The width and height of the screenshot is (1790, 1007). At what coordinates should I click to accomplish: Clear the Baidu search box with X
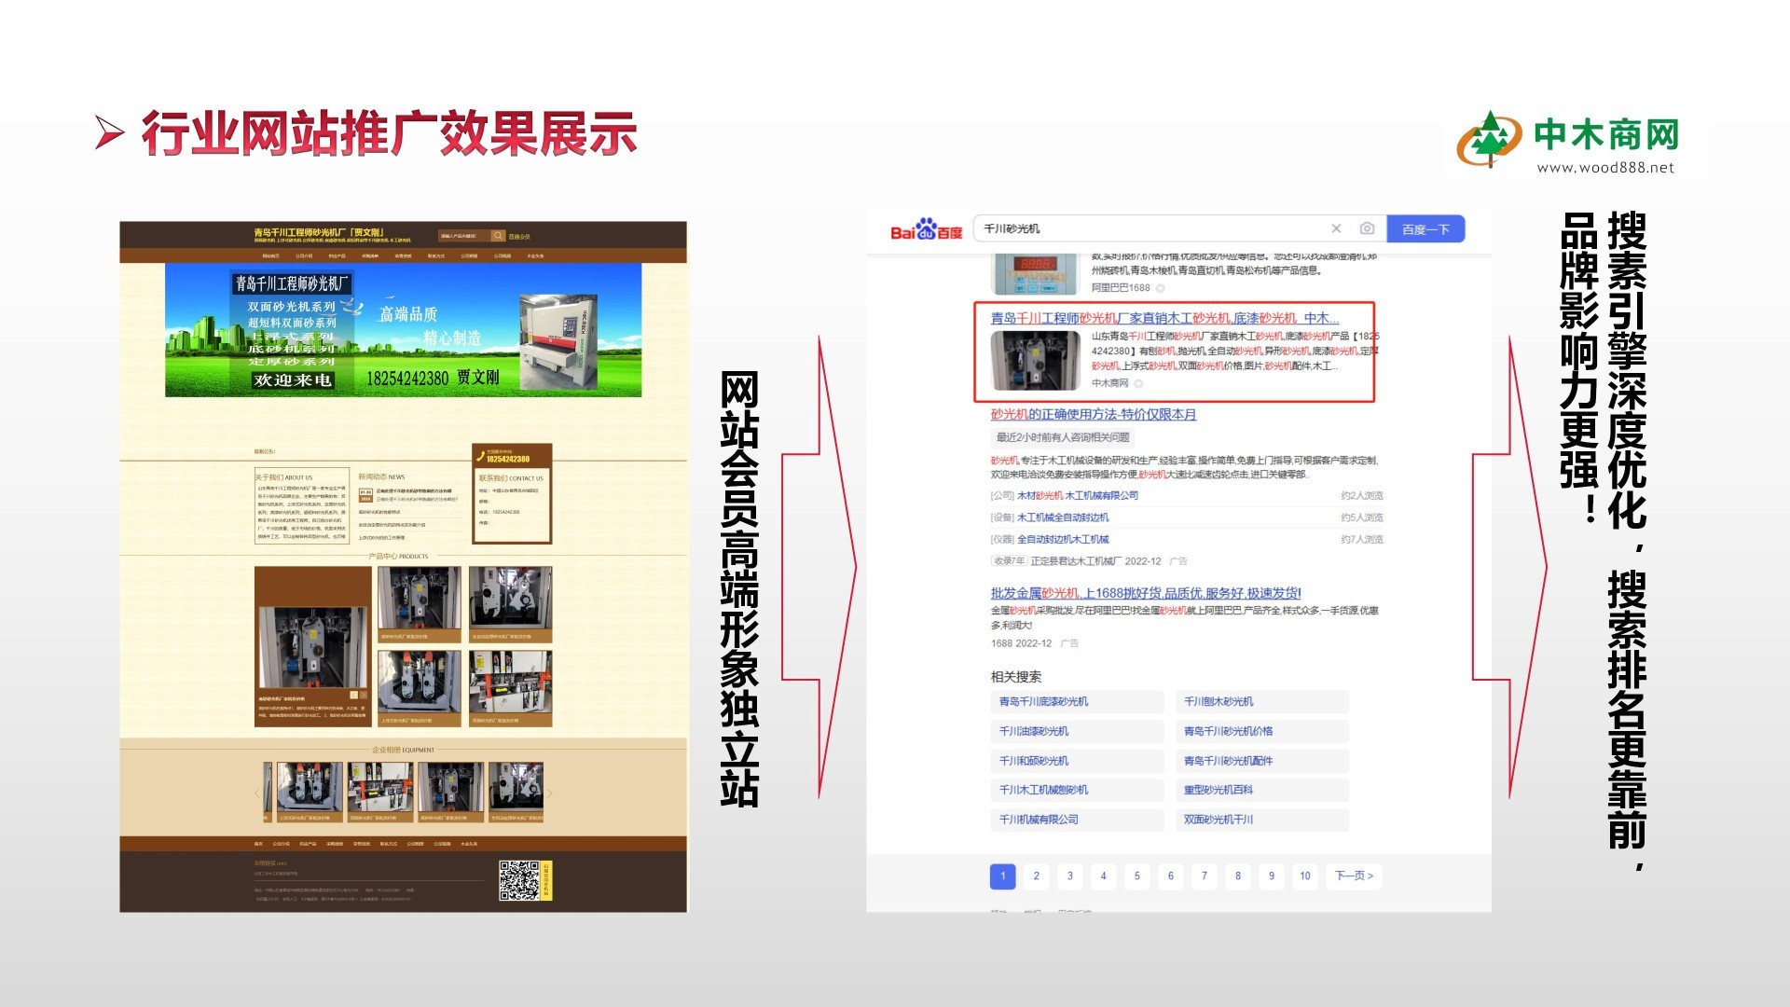(1336, 228)
